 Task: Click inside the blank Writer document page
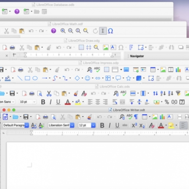point(98,165)
